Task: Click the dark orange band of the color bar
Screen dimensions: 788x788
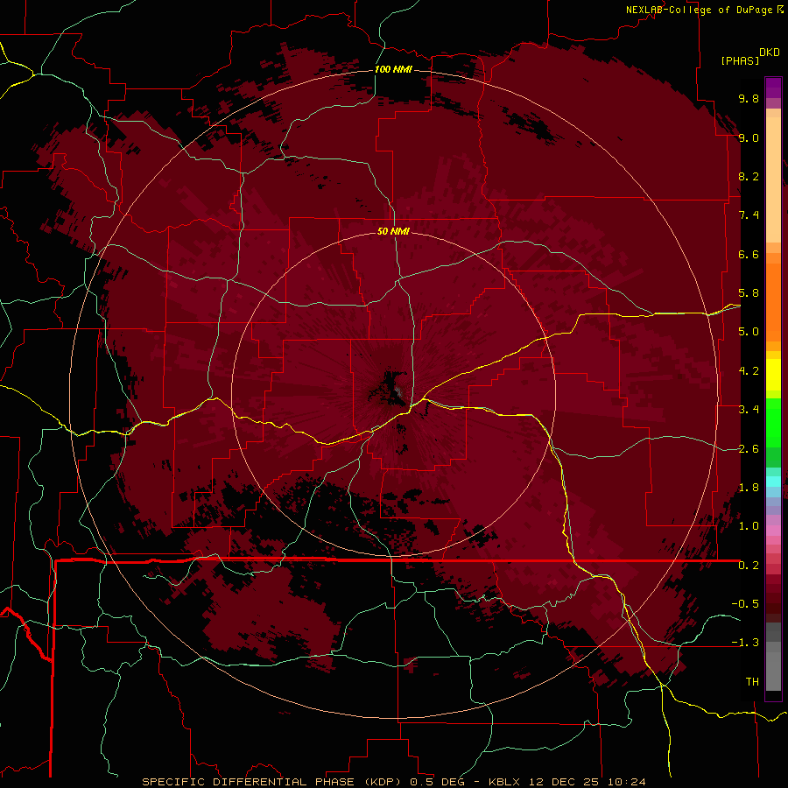Action: tap(773, 301)
